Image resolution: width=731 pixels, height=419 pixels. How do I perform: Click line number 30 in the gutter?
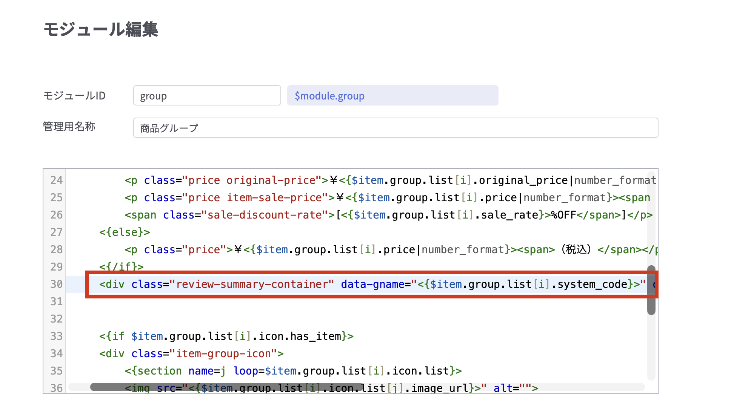click(56, 284)
